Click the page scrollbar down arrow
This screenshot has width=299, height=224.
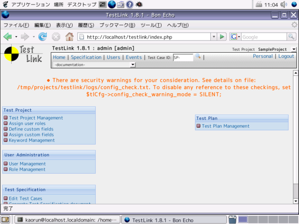296,201
